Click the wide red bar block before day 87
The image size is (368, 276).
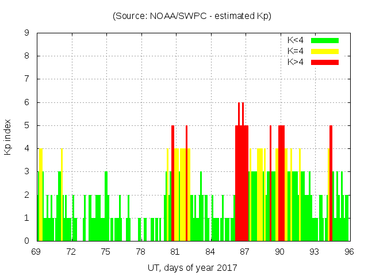coord(241,184)
